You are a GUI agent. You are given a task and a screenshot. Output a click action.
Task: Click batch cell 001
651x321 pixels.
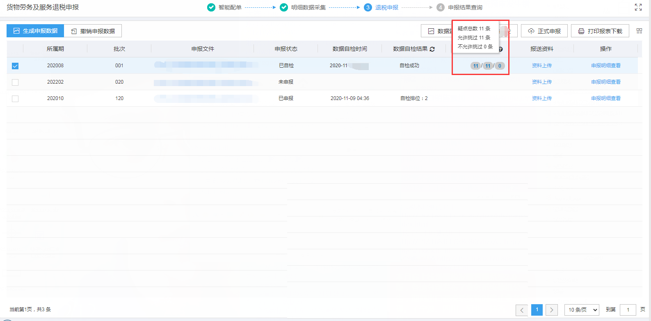119,66
